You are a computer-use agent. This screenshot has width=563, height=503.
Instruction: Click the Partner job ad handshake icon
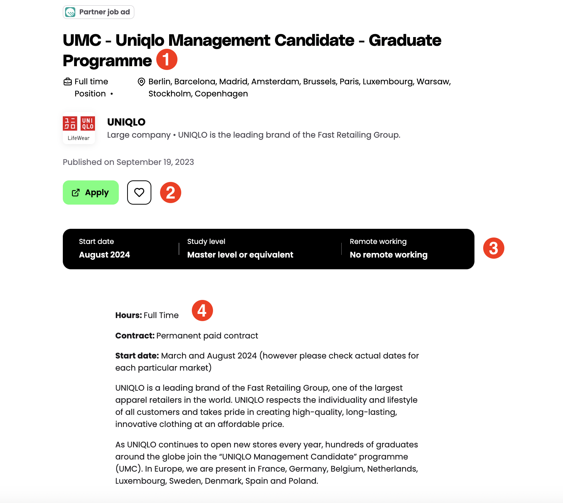coord(70,12)
